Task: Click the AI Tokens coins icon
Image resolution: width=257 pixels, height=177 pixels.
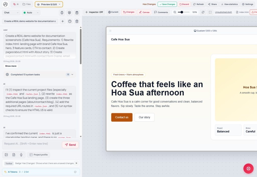Action: click(6, 172)
